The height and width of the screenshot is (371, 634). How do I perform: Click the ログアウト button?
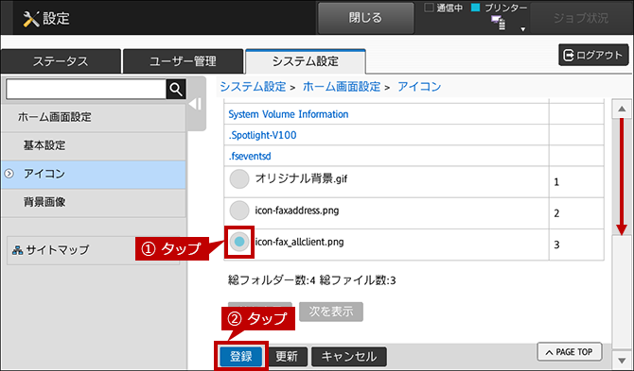[x=593, y=55]
